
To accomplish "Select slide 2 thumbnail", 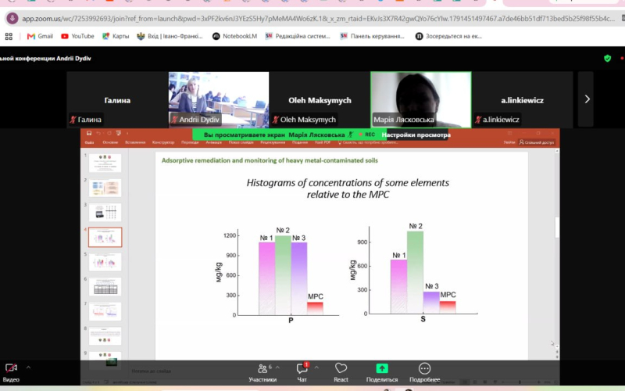I will point(105,188).
